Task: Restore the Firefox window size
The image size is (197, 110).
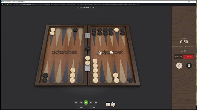Action: pos(189,2)
